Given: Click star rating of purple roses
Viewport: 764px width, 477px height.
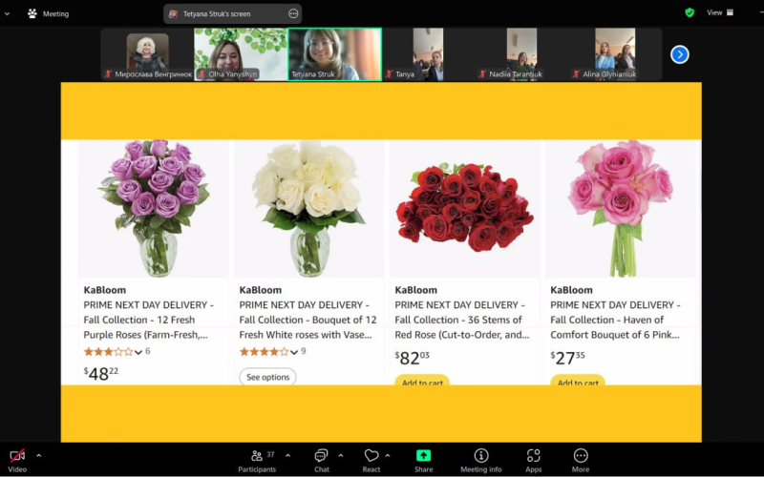Looking at the screenshot, I should coord(108,351).
